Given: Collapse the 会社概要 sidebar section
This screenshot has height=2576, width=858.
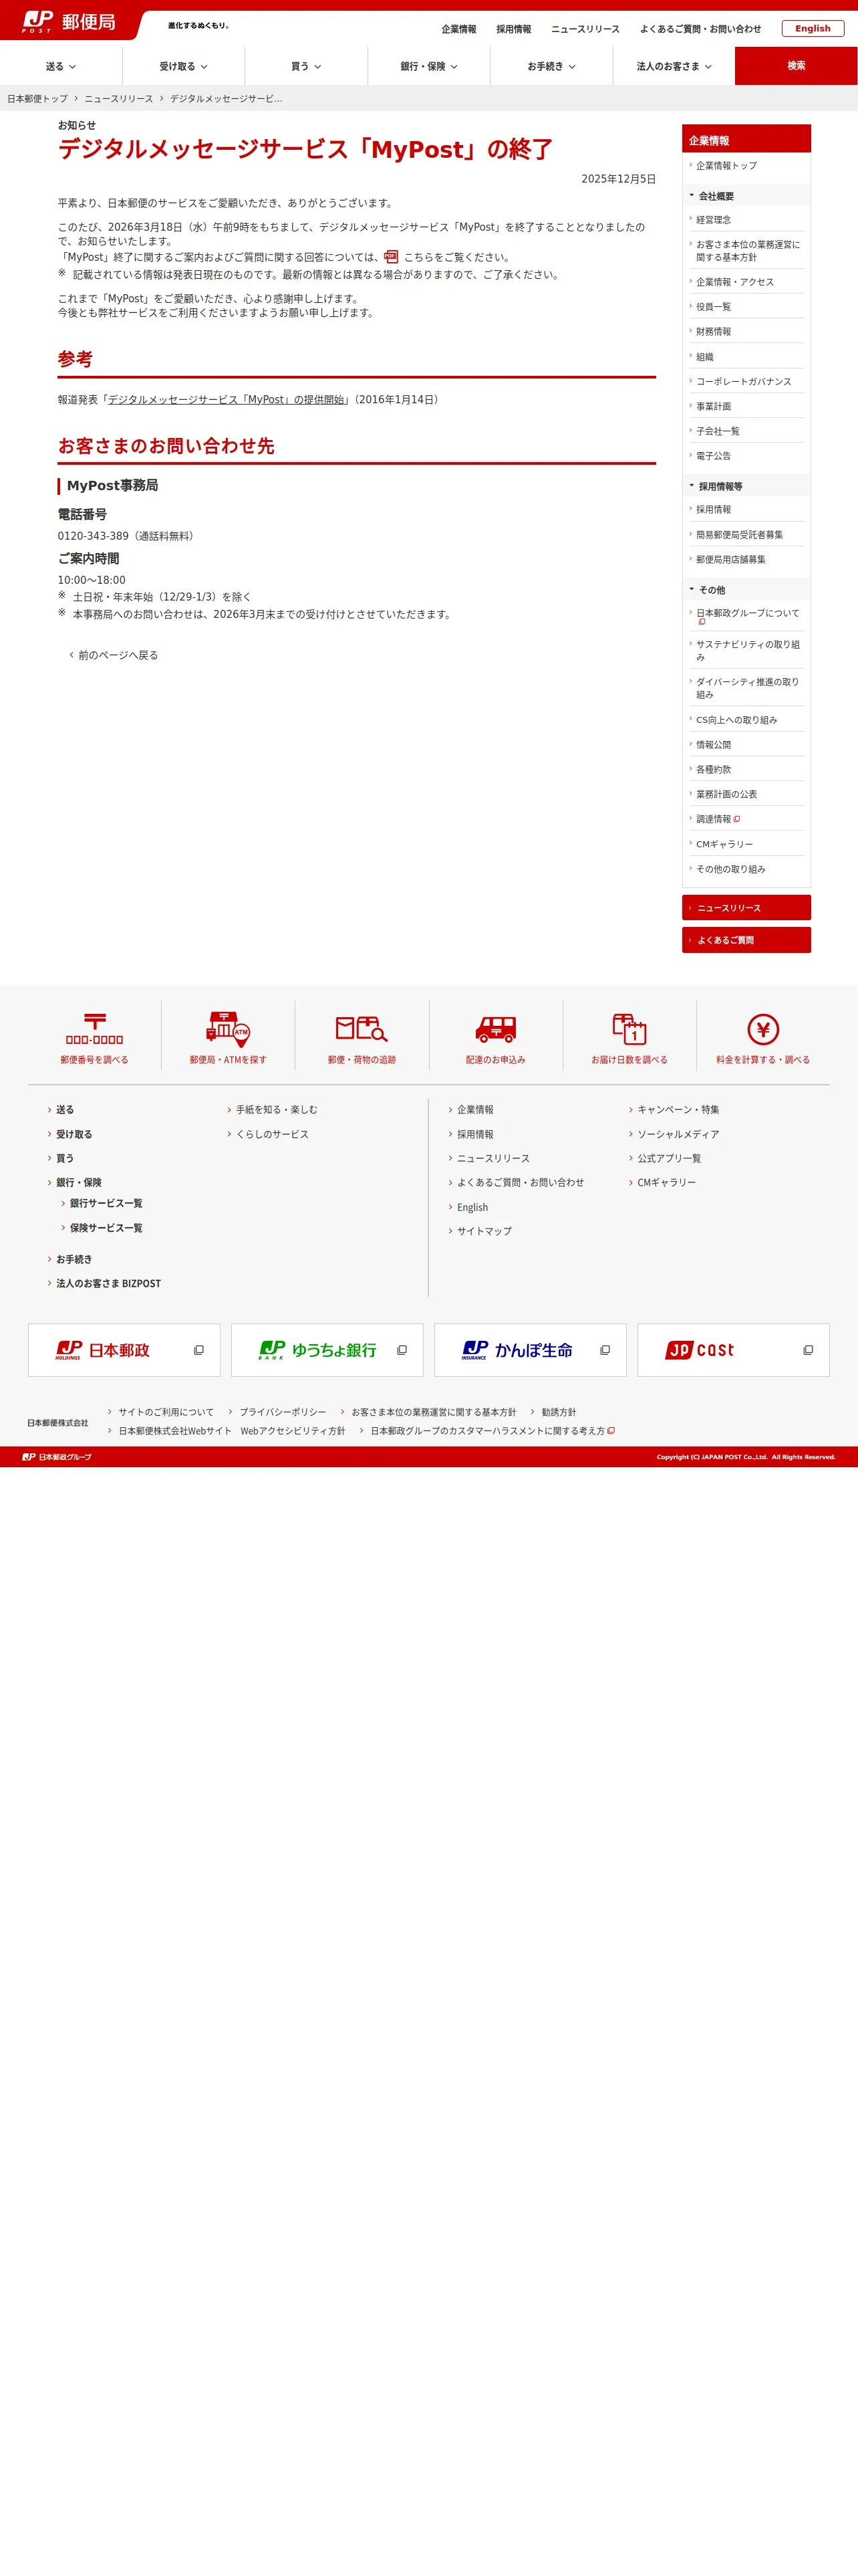Looking at the screenshot, I should point(746,196).
